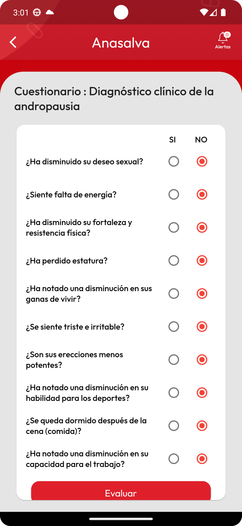This screenshot has width=242, height=526.
Task: Mark SI for habilidad para los deportes
Action: point(174,393)
